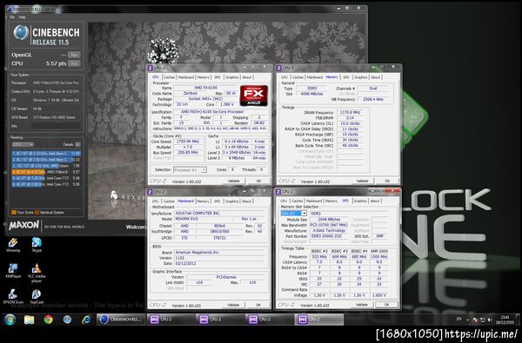Open Windows Explorer from the taskbar
Viewport: 522px width, 343px height.
point(30,320)
